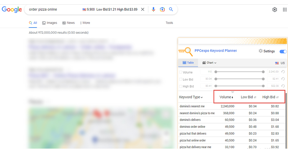Toggle the PPCexpo Keyword Planner switch

pos(283,51)
